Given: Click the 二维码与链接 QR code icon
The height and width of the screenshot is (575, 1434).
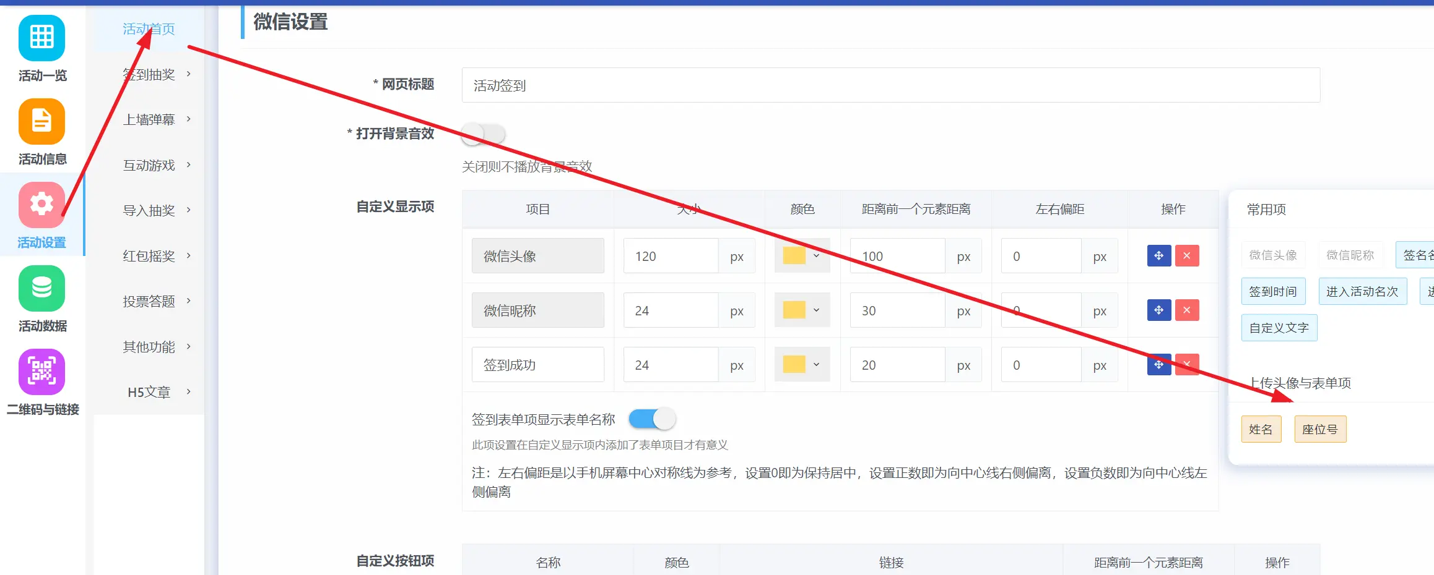Looking at the screenshot, I should pyautogui.click(x=41, y=372).
